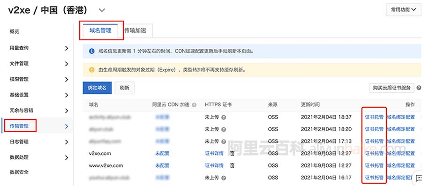Switch to the 域名管理 tab
This screenshot has height=186, width=422.
coord(100,30)
